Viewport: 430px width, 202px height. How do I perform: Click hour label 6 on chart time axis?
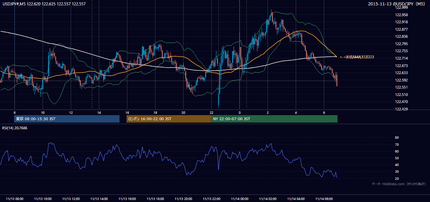point(324,112)
